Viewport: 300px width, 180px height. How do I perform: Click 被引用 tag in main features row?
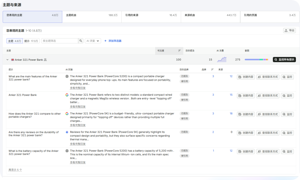[184, 81]
